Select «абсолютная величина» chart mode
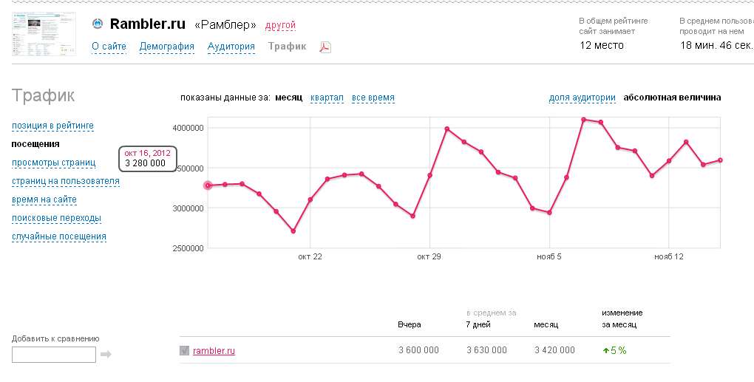 [x=672, y=98]
